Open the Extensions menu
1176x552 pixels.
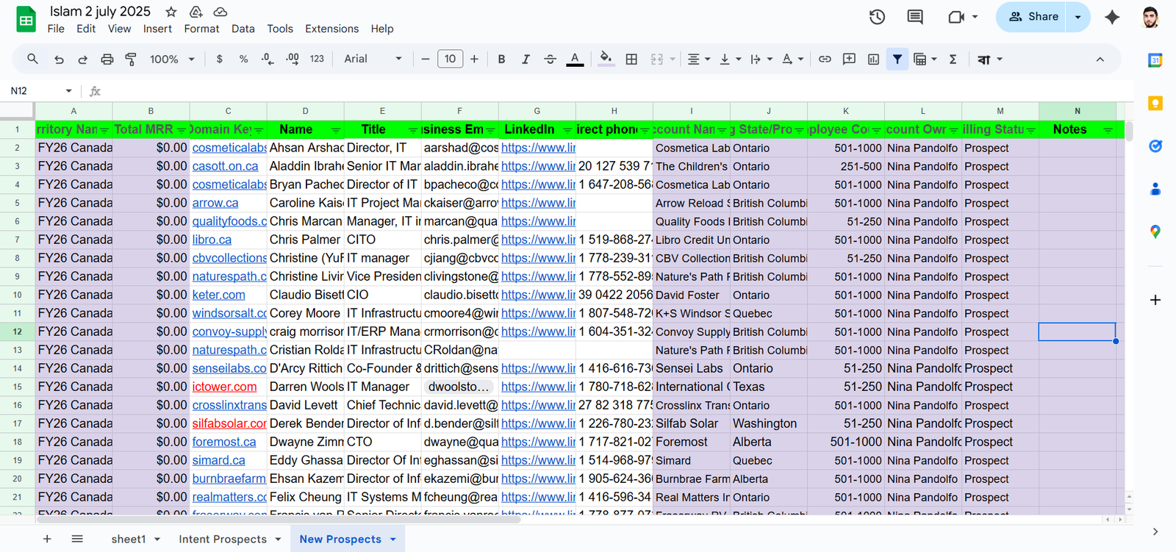tap(331, 29)
